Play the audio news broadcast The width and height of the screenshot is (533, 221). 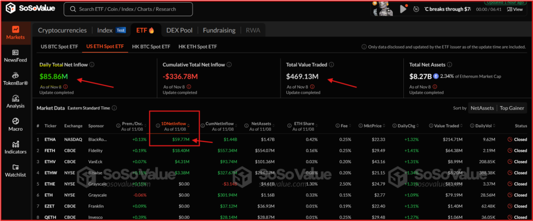403,9
